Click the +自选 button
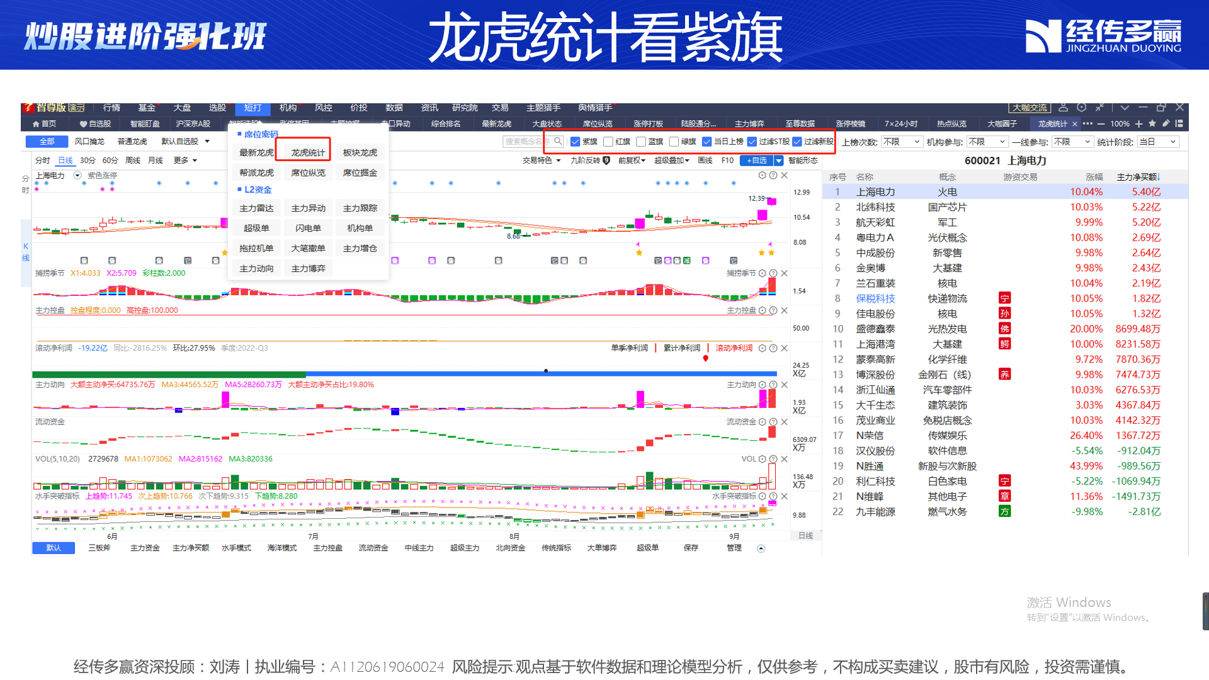 point(756,161)
